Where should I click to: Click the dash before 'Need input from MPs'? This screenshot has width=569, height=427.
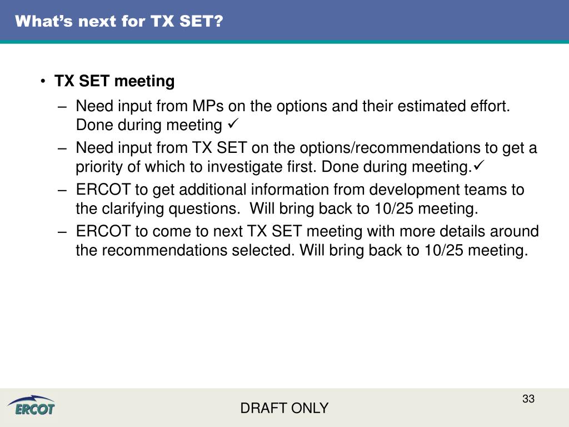pyautogui.click(x=62, y=107)
